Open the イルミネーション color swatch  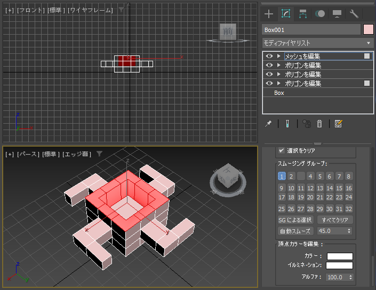pyautogui.click(x=339, y=265)
